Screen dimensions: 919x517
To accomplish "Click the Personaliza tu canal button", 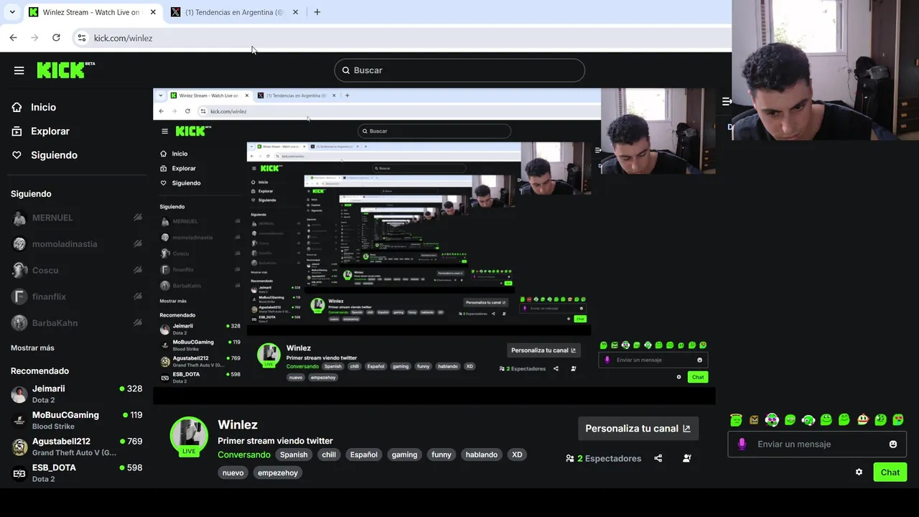I will 638,429.
